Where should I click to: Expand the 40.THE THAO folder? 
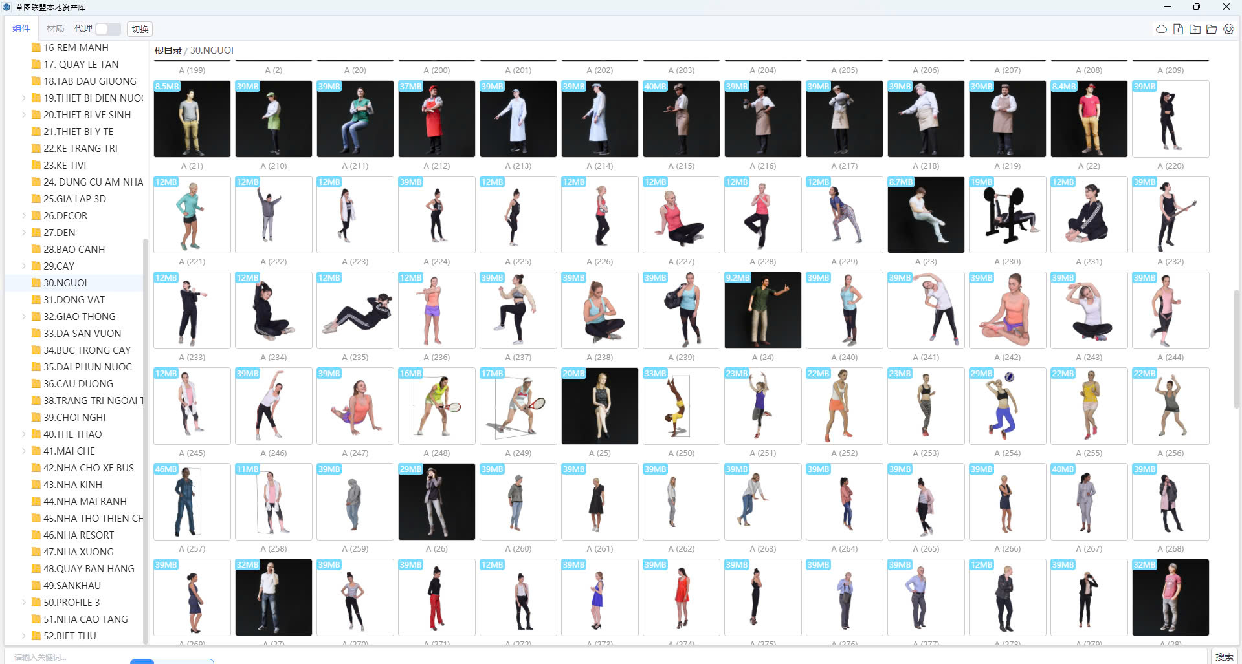point(24,434)
